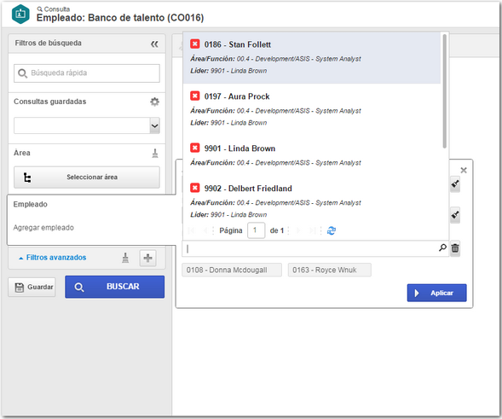
Task: Open the Consultas guardadas dropdown
Action: [154, 125]
